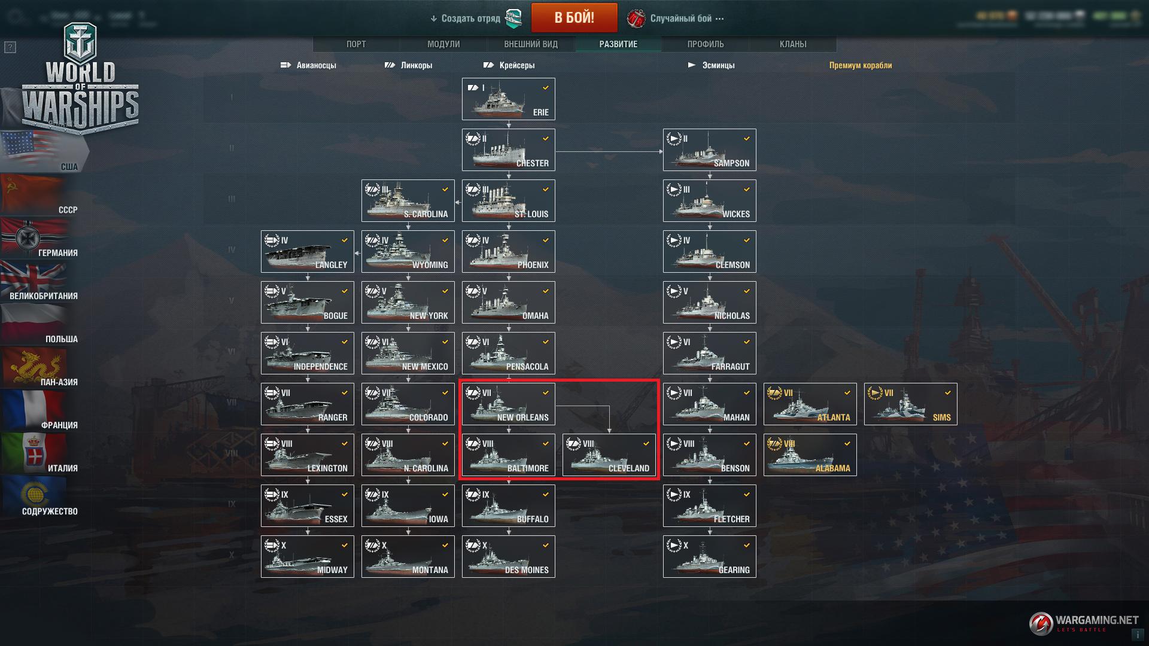Click the division emblem next to Создать отряд
The image size is (1149, 646).
pyautogui.click(x=513, y=19)
